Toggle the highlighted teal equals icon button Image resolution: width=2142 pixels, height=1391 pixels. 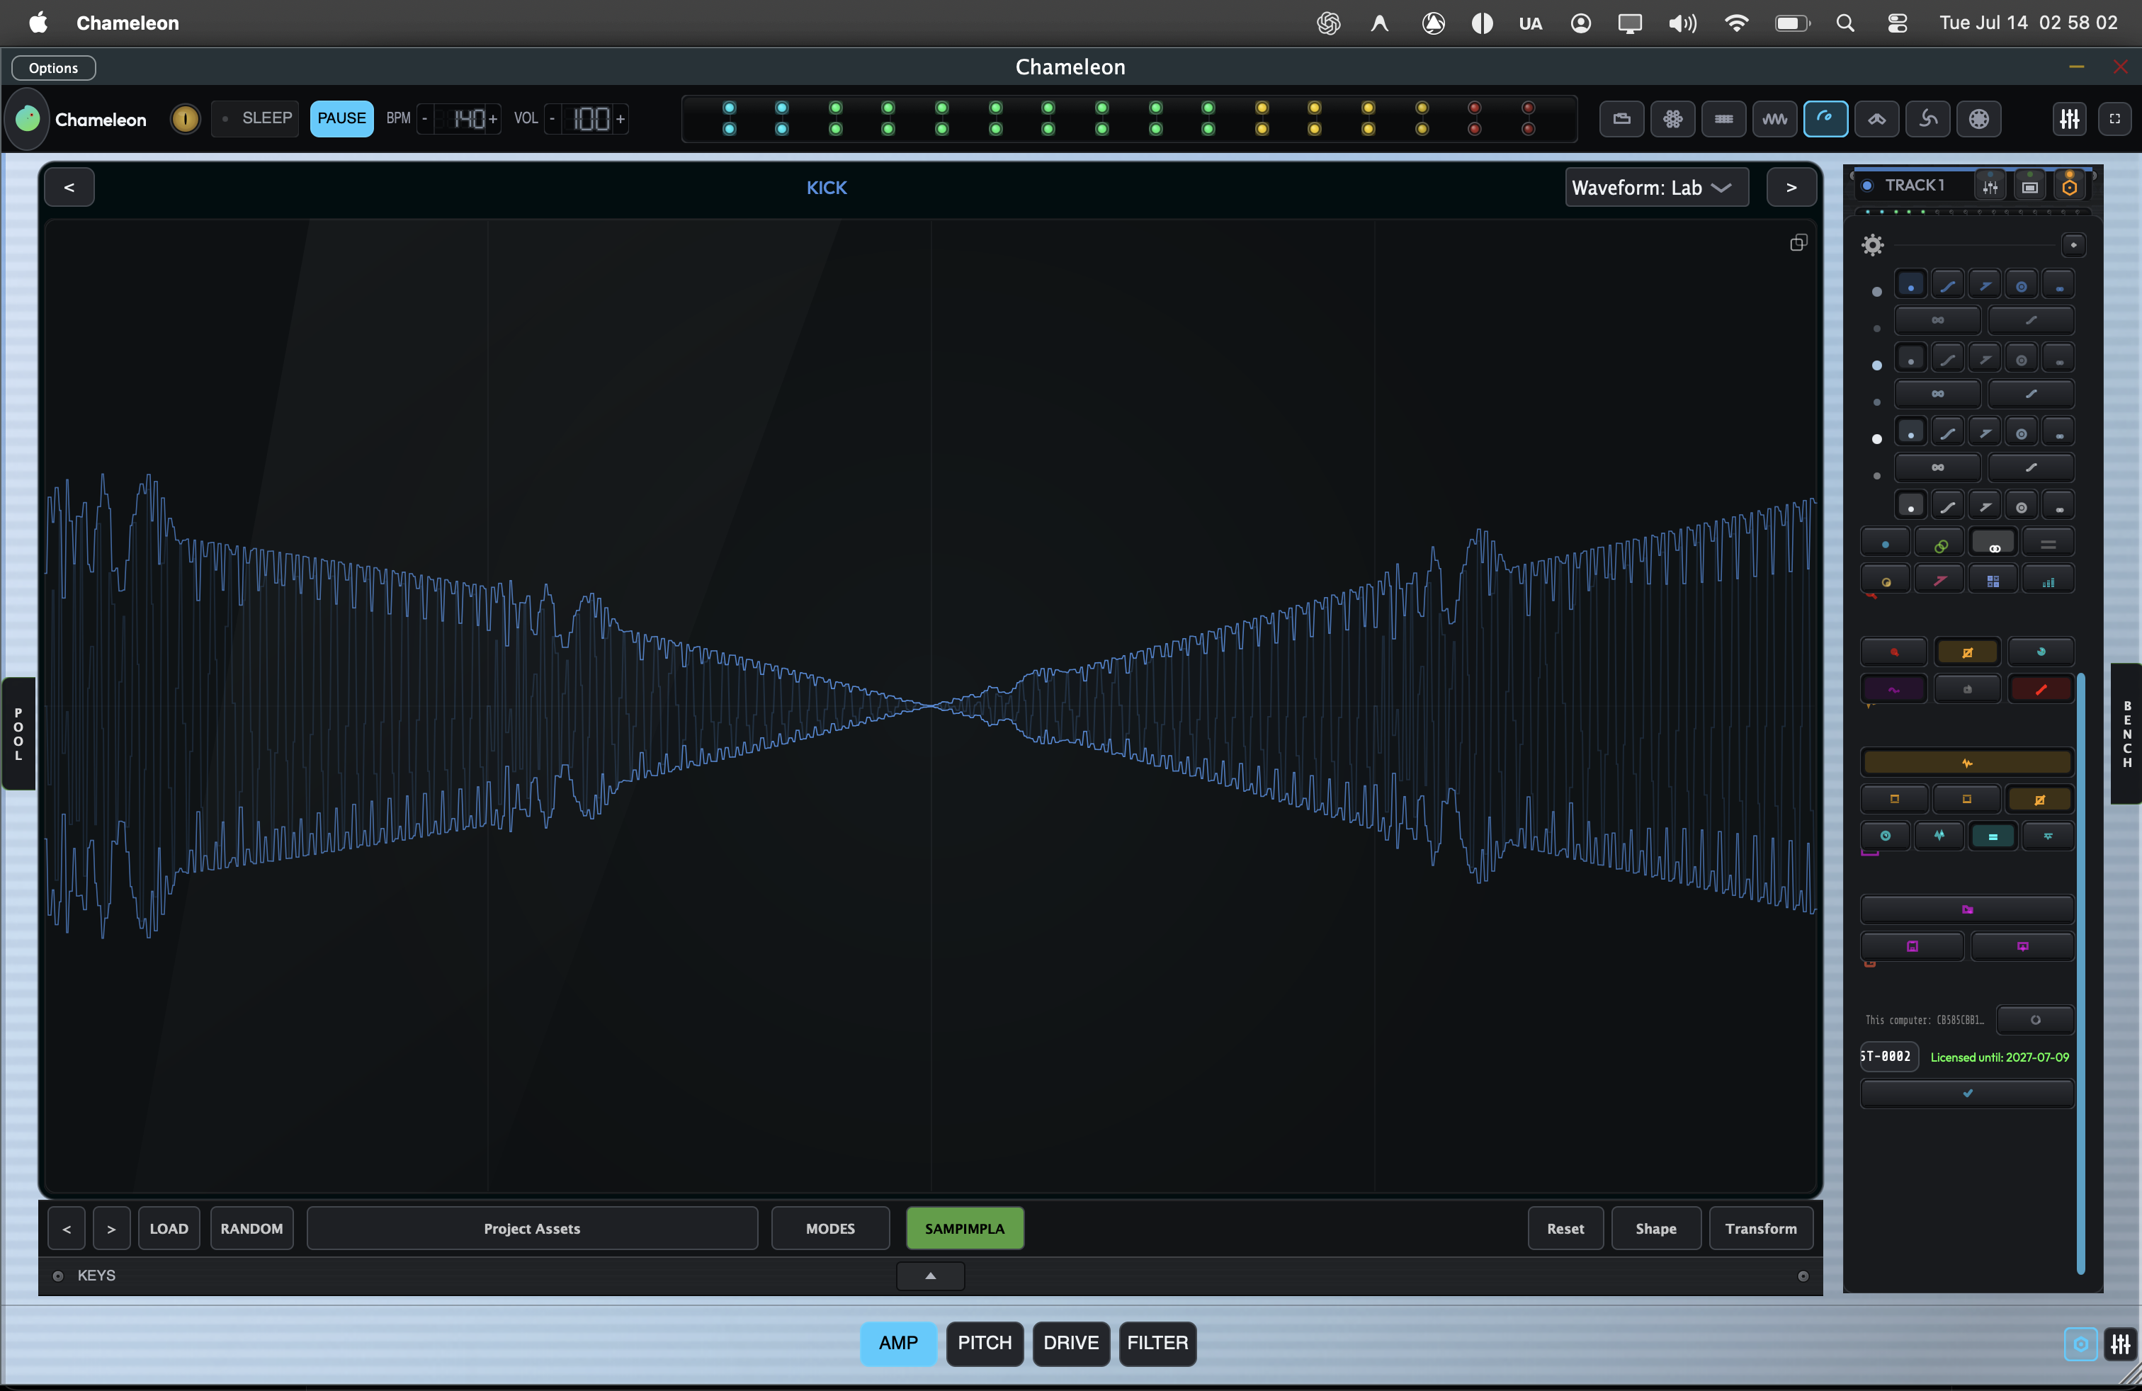click(x=1993, y=836)
